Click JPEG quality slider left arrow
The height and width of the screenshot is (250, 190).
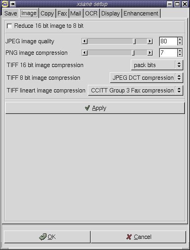85,41
